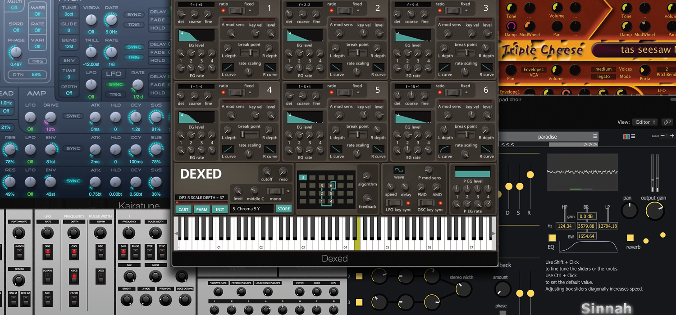Enable LFO key sync in Dexed
The image size is (676, 315).
394,202
